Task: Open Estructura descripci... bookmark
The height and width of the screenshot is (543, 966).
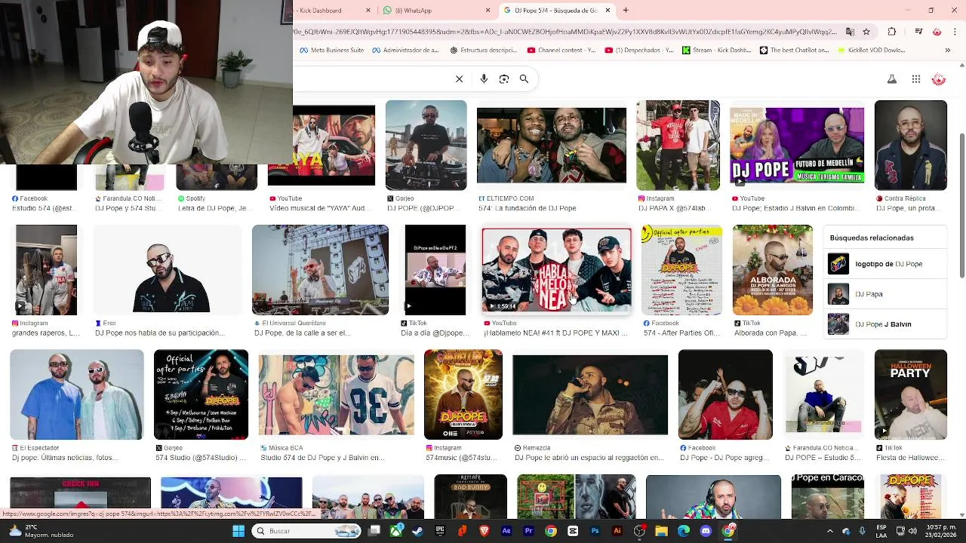Action: click(x=483, y=51)
